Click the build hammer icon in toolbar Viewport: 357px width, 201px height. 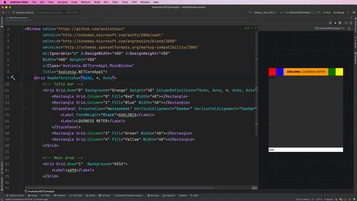(x=250, y=12)
